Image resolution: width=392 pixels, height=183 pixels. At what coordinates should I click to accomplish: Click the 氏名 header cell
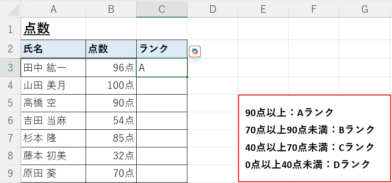(x=53, y=49)
